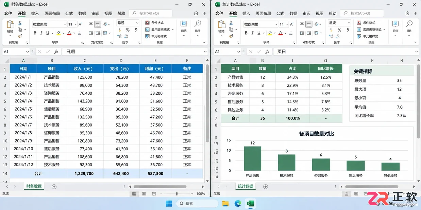
Task: Open the 微软雅黑 font dropdown in 财务数据 window
Action: 65,24
